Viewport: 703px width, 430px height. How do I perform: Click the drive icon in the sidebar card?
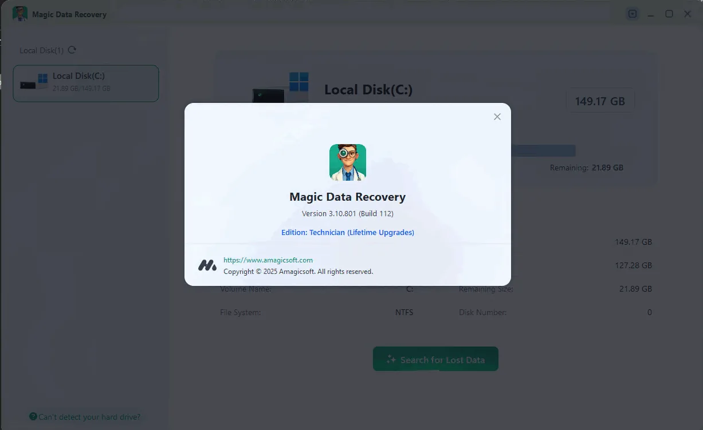click(34, 81)
